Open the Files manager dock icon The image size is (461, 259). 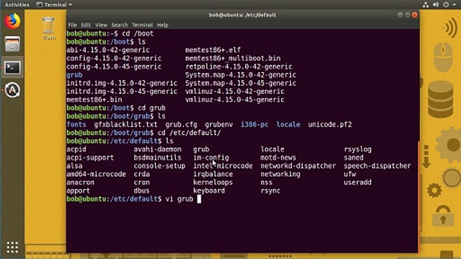pyautogui.click(x=12, y=44)
